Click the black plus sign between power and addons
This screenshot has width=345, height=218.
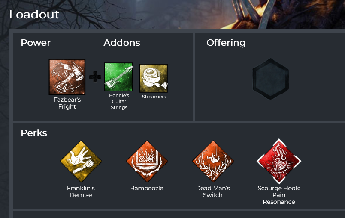[95, 77]
